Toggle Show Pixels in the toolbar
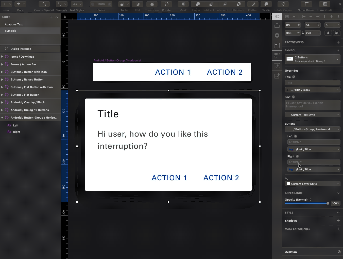This screenshot has height=259, width=343. coord(324,4)
